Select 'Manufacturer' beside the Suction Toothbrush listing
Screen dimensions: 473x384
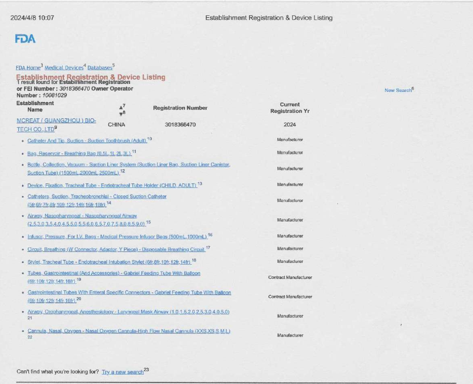290,140
